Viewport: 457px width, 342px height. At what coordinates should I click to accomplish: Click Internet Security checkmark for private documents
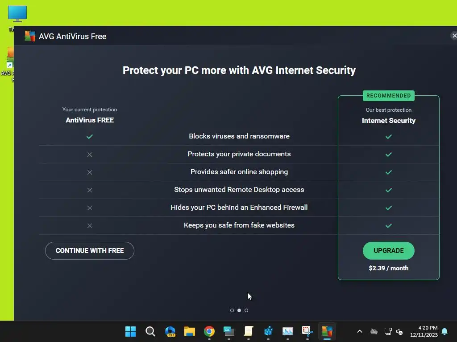tap(389, 155)
